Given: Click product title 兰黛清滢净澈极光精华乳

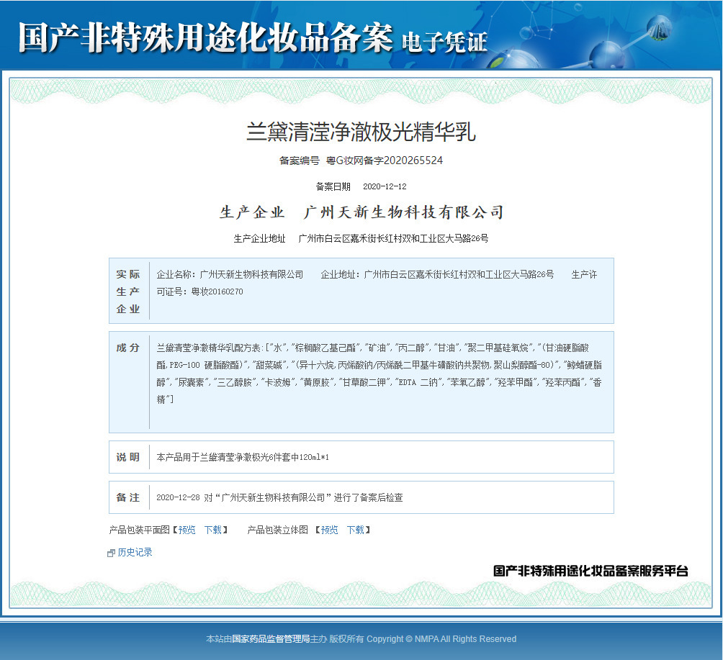Looking at the screenshot, I should click(x=361, y=132).
